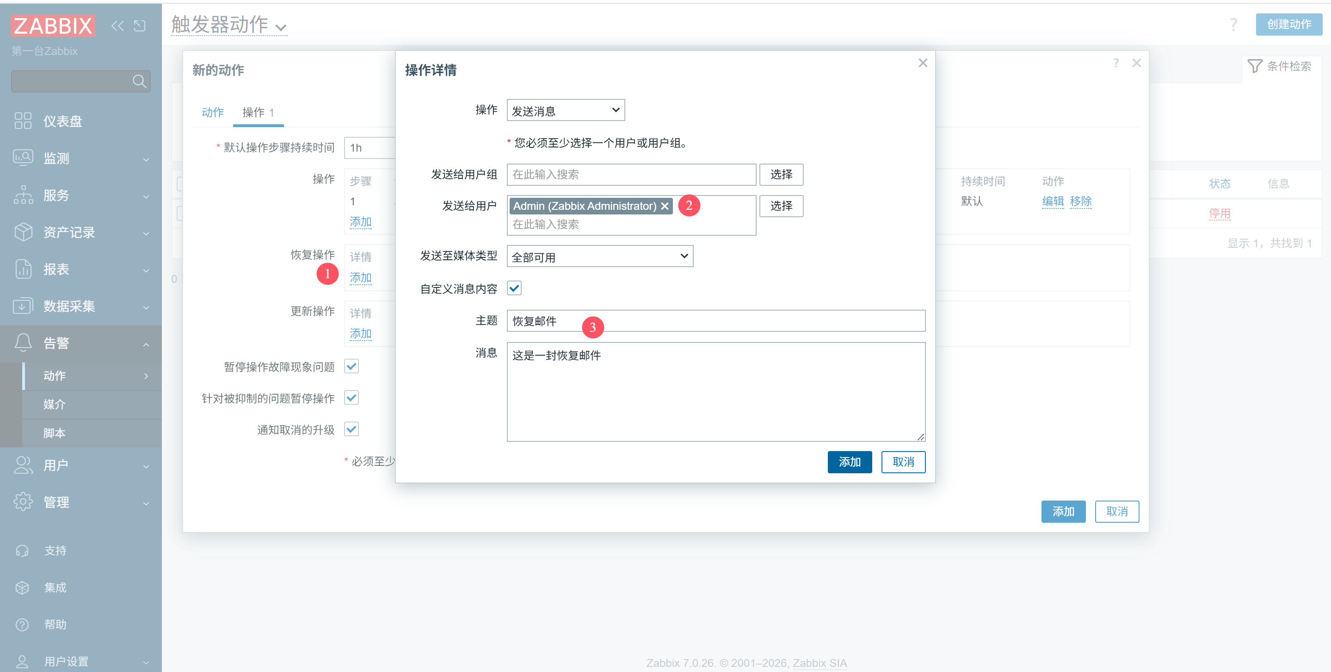This screenshot has height=672, width=1331.
Task: Click the 停用 status link
Action: coord(1220,214)
